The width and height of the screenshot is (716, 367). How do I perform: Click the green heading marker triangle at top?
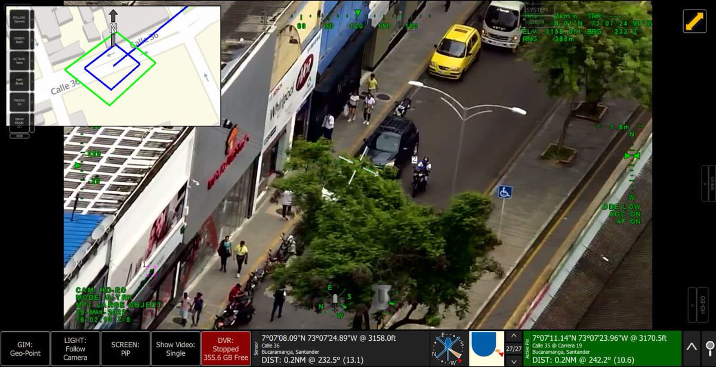tap(357, 13)
